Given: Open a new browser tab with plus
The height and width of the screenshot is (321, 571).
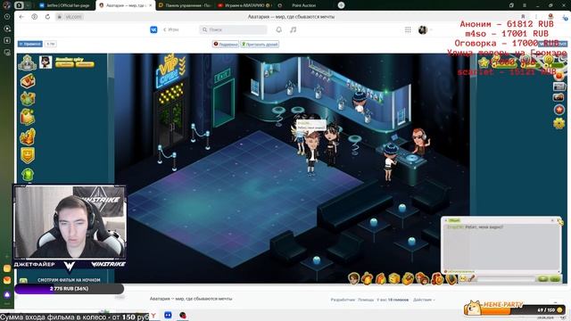Looking at the screenshot, I should point(341,5).
